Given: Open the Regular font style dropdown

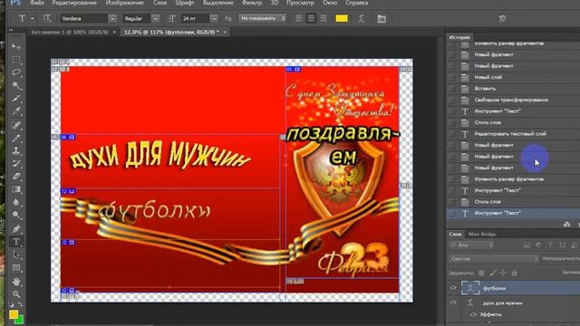Looking at the screenshot, I should click(x=155, y=18).
